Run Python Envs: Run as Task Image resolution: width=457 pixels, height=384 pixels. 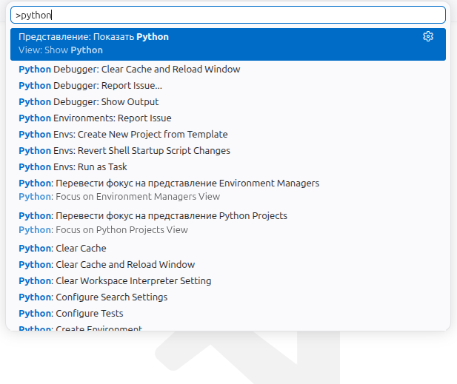coord(228,167)
